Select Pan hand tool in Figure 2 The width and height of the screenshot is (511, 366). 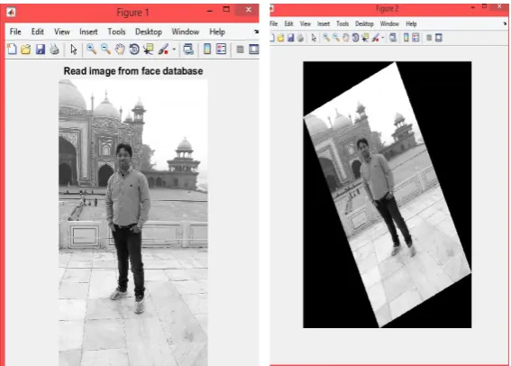point(346,38)
